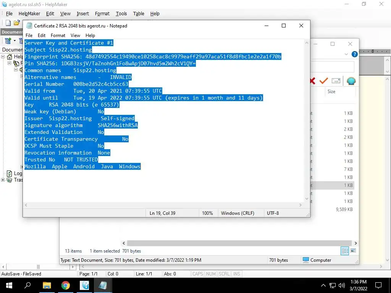Click Notepad horizontal scrollbar right arrow
Viewport: 391px width, 293px height.
click(x=301, y=205)
